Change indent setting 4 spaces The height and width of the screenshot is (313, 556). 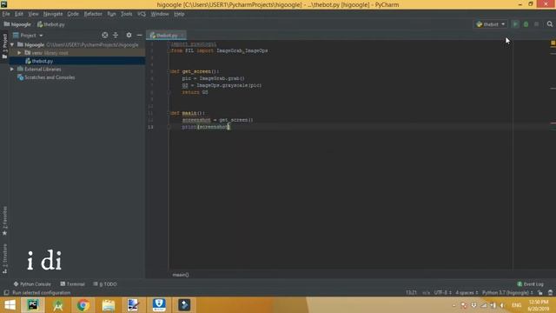tap(467, 293)
